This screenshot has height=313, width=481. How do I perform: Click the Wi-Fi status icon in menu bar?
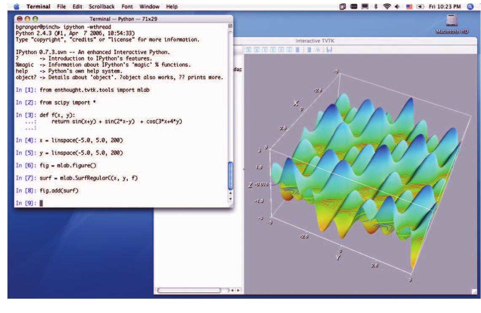click(387, 6)
